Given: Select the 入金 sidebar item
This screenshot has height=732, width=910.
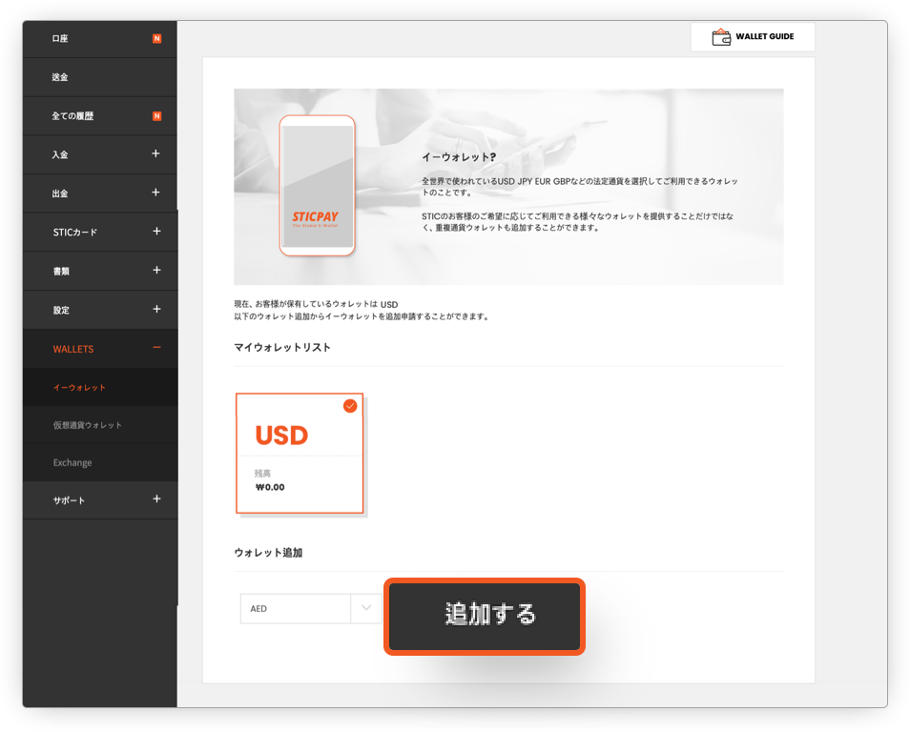Looking at the screenshot, I should point(100,154).
